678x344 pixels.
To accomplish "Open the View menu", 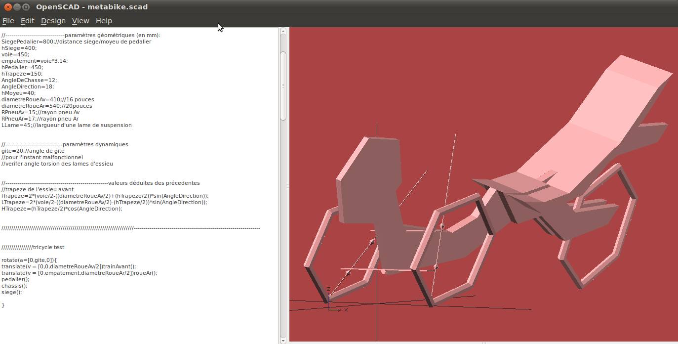I will pos(80,21).
